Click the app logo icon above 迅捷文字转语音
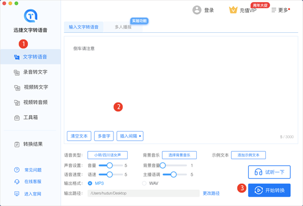303x206 pixels. click(x=31, y=16)
